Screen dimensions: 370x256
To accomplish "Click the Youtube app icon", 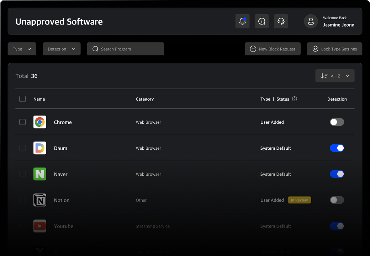I will pyautogui.click(x=39, y=226).
